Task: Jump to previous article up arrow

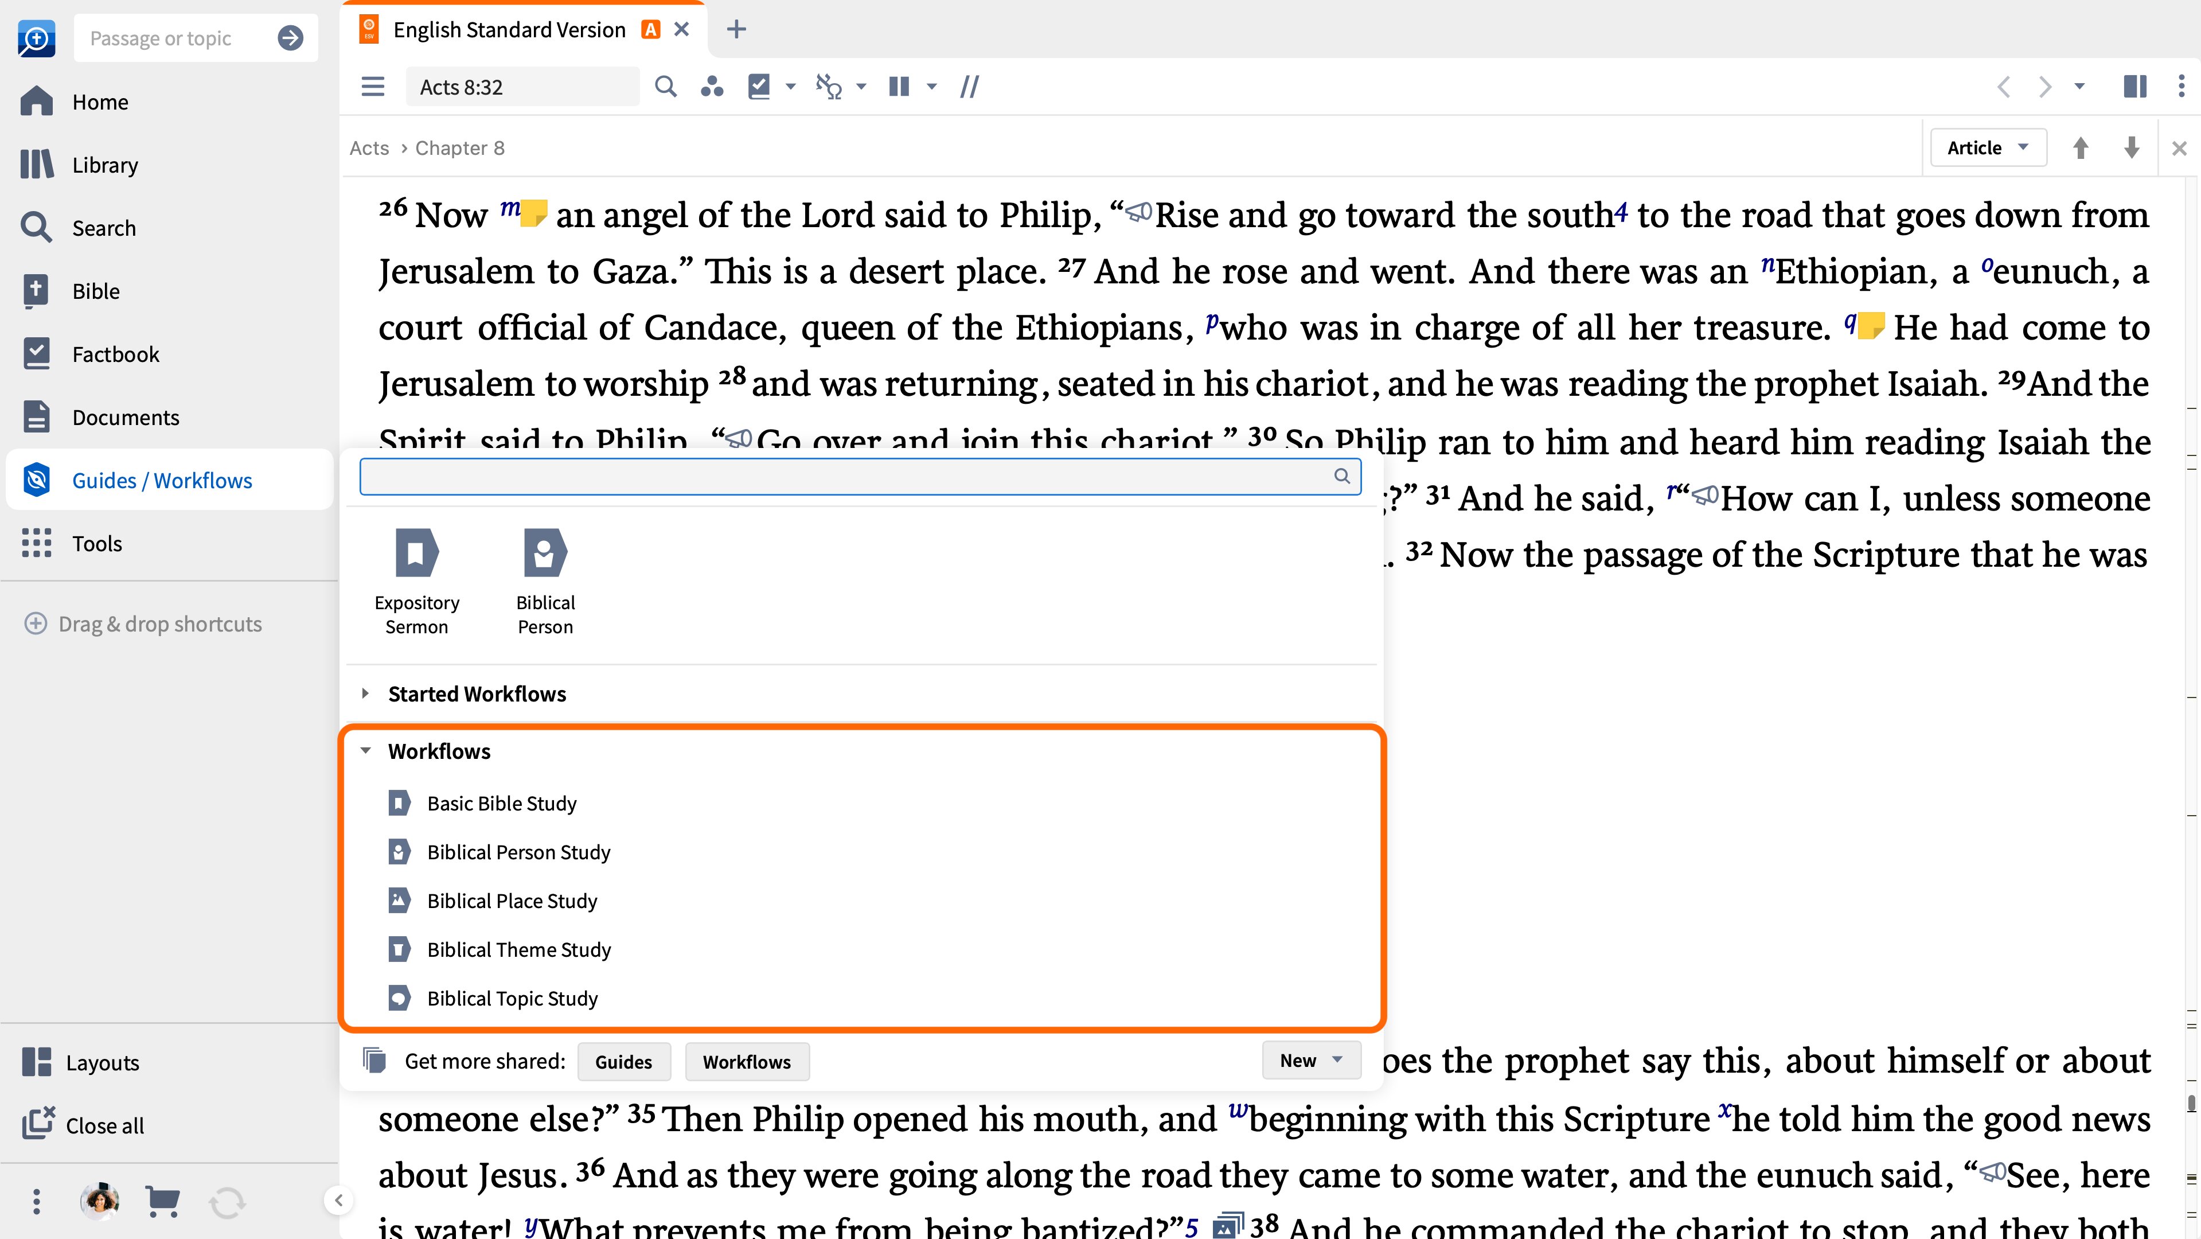Action: pos(2081,148)
